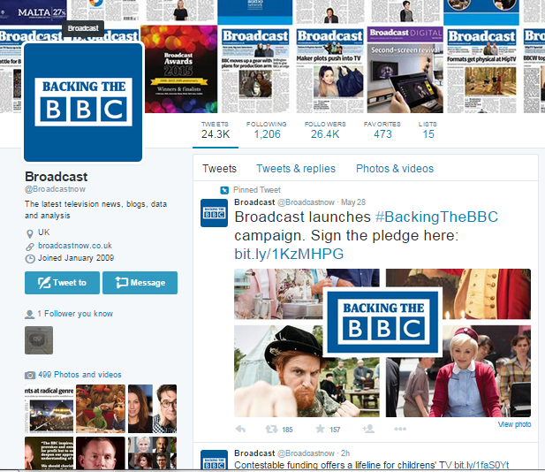The width and height of the screenshot is (545, 472).
Task: Click the Tweet to button
Action: point(62,283)
